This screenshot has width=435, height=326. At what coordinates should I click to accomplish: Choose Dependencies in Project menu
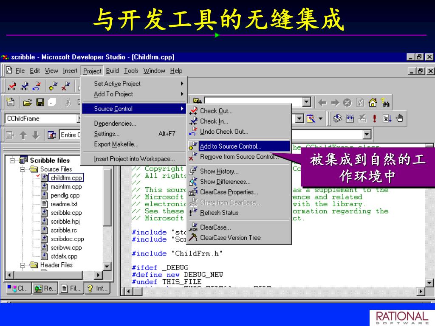134,124
